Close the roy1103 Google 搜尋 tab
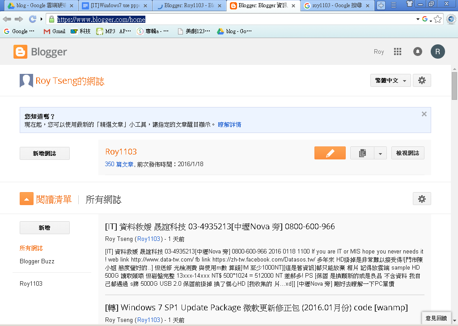 (x=368, y=5)
